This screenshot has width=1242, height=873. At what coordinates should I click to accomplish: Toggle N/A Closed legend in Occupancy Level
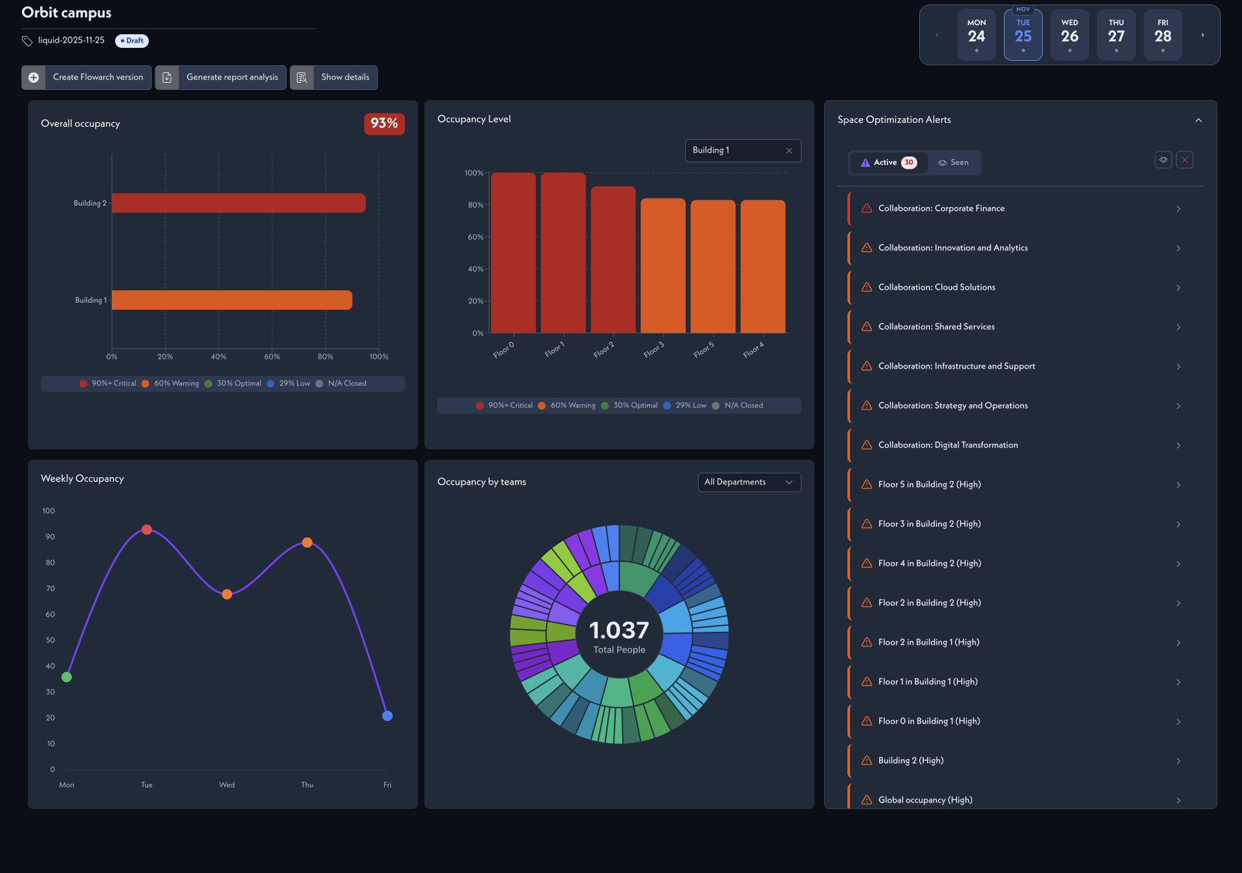(x=737, y=405)
